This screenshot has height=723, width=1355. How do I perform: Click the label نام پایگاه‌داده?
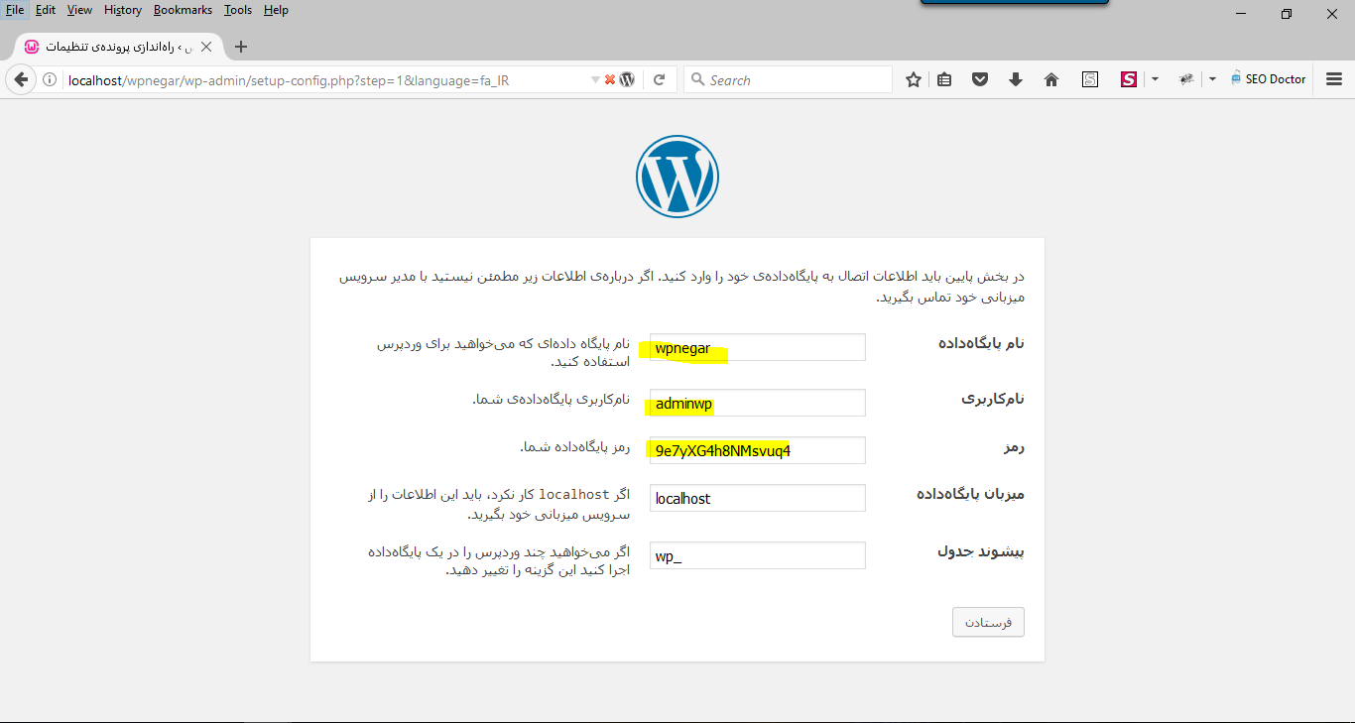pos(981,343)
